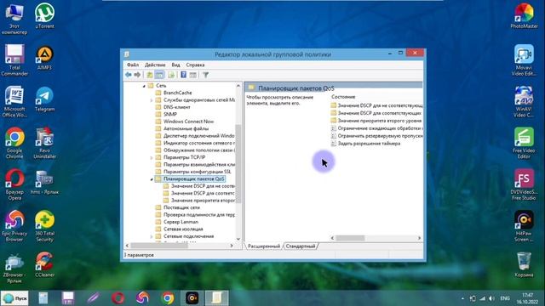
Task: Select SNMP folder in the tree
Action: click(170, 114)
